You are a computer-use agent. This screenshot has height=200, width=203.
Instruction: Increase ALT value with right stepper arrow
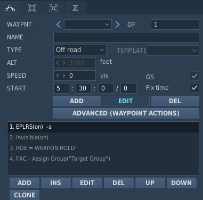click(x=64, y=63)
